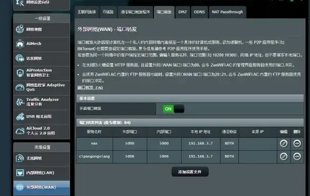Click the 本地 IP 地址 column header

[x=200, y=132]
